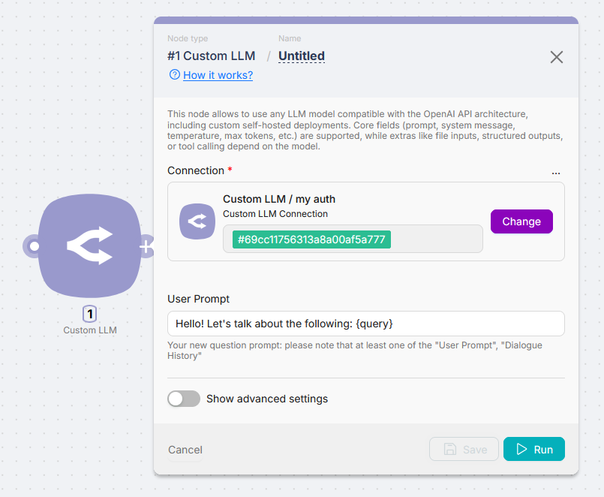Save the node settings
Screen dimensions: 604x497
(x=464, y=449)
